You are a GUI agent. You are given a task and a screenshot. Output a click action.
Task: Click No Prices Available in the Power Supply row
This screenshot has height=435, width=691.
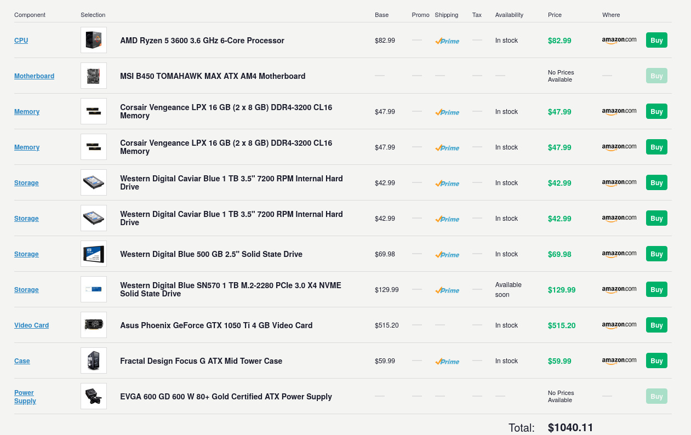(561, 396)
